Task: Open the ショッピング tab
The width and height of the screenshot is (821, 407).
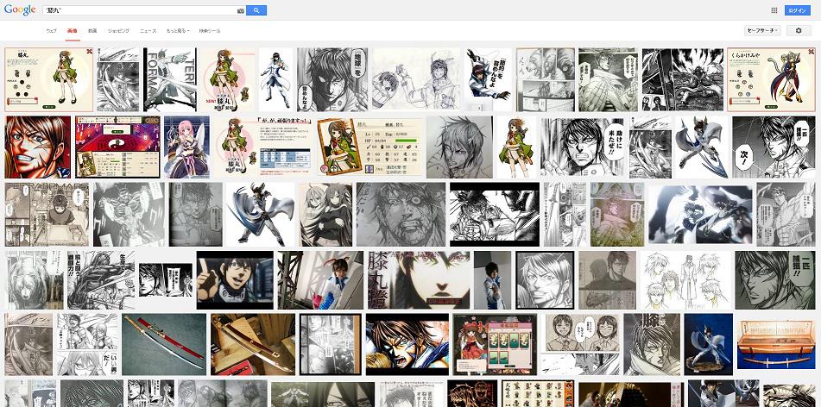Action: point(118,31)
